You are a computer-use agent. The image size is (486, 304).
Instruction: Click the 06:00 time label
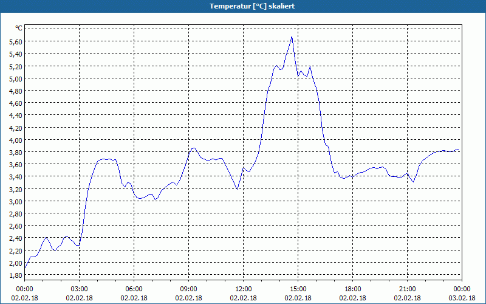pos(134,289)
